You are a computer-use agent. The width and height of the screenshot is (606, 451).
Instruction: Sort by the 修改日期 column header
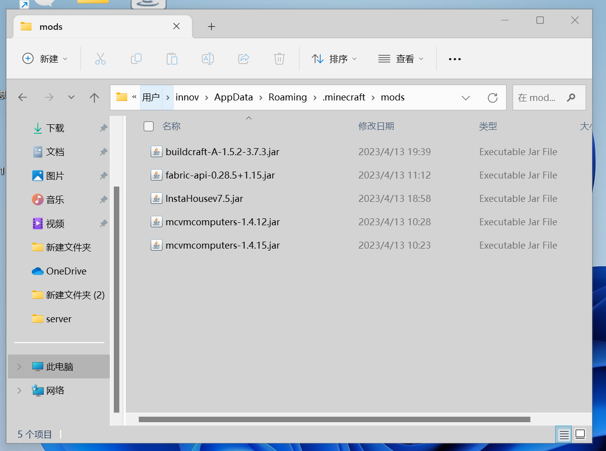point(376,126)
